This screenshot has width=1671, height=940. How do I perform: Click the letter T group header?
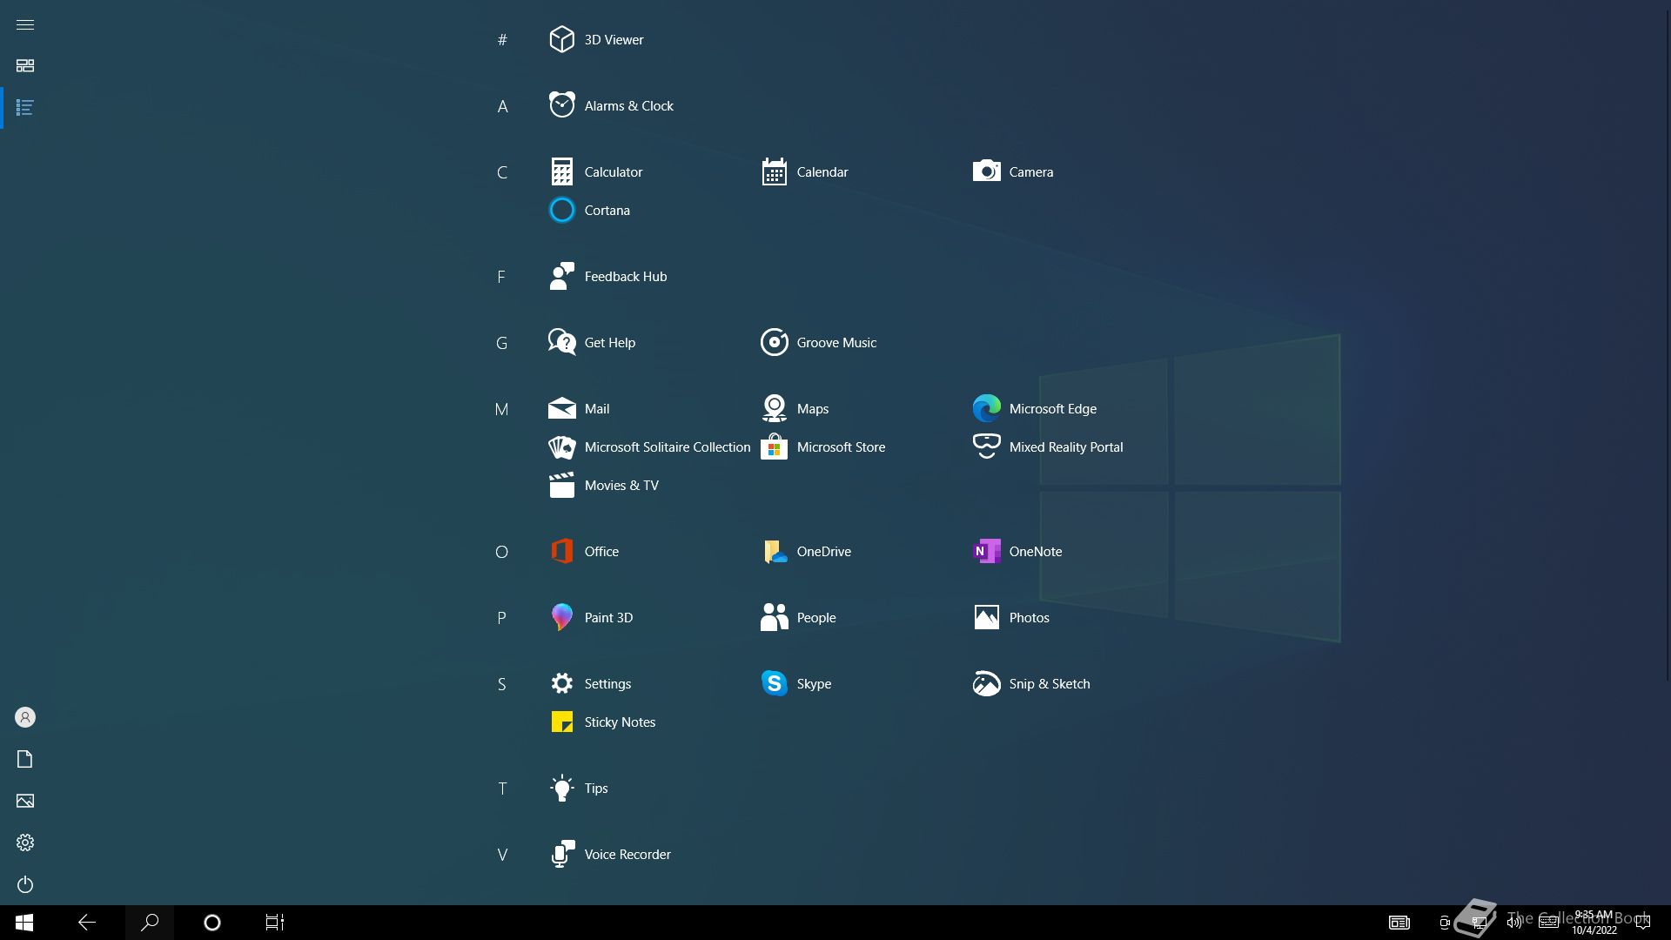(502, 789)
